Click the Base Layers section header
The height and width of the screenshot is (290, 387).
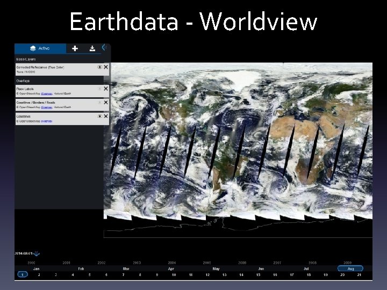26,59
